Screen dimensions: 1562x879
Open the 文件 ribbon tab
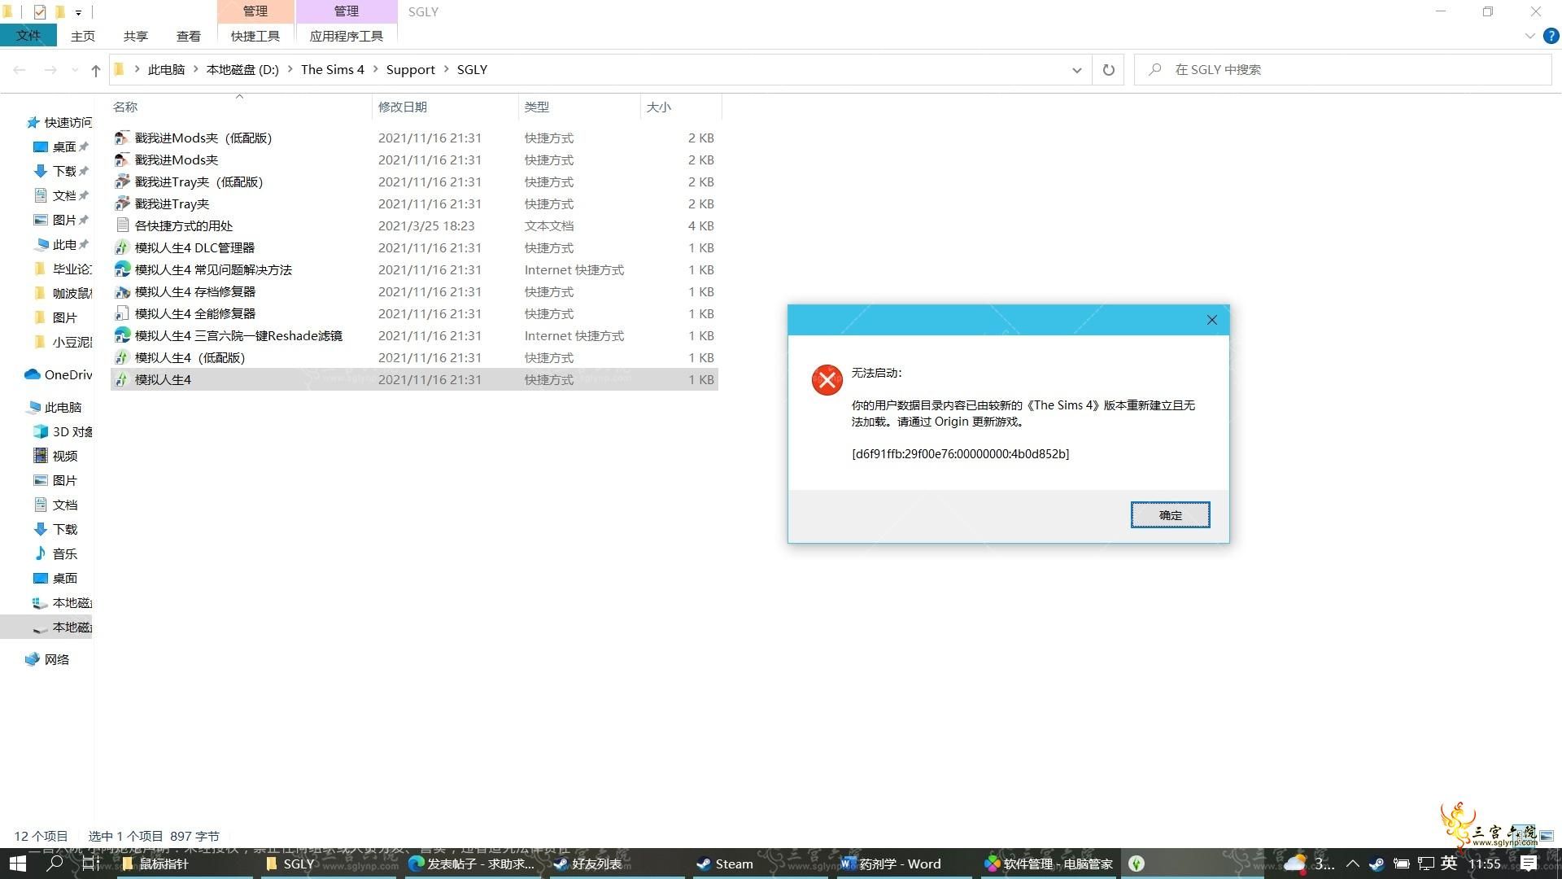[x=28, y=36]
